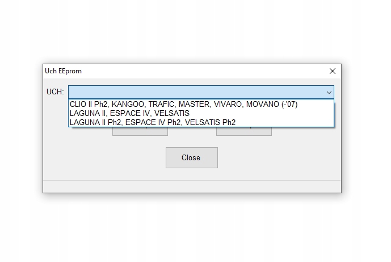Click the Close button
The width and height of the screenshot is (391, 262).
pyautogui.click(x=191, y=157)
